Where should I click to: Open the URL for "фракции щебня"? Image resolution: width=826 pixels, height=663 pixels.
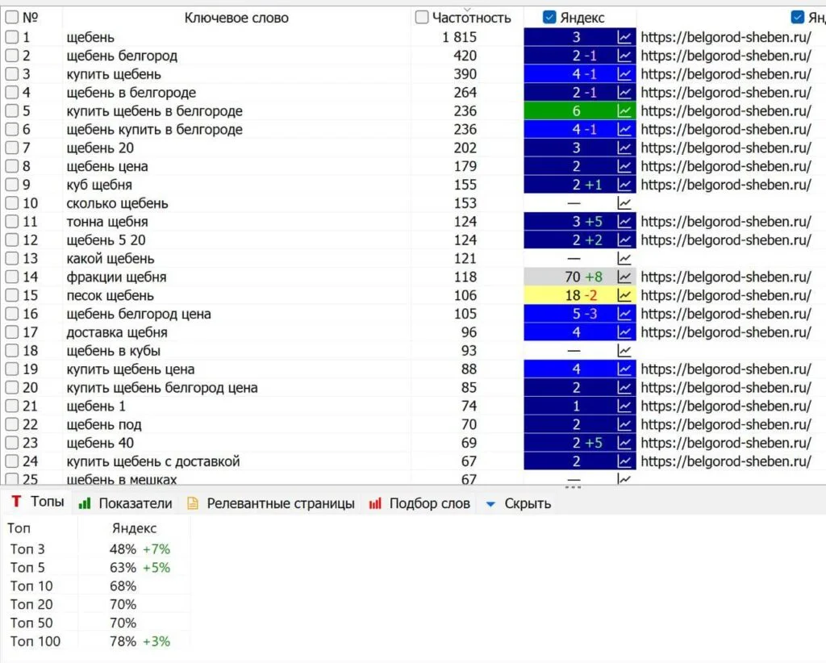725,277
